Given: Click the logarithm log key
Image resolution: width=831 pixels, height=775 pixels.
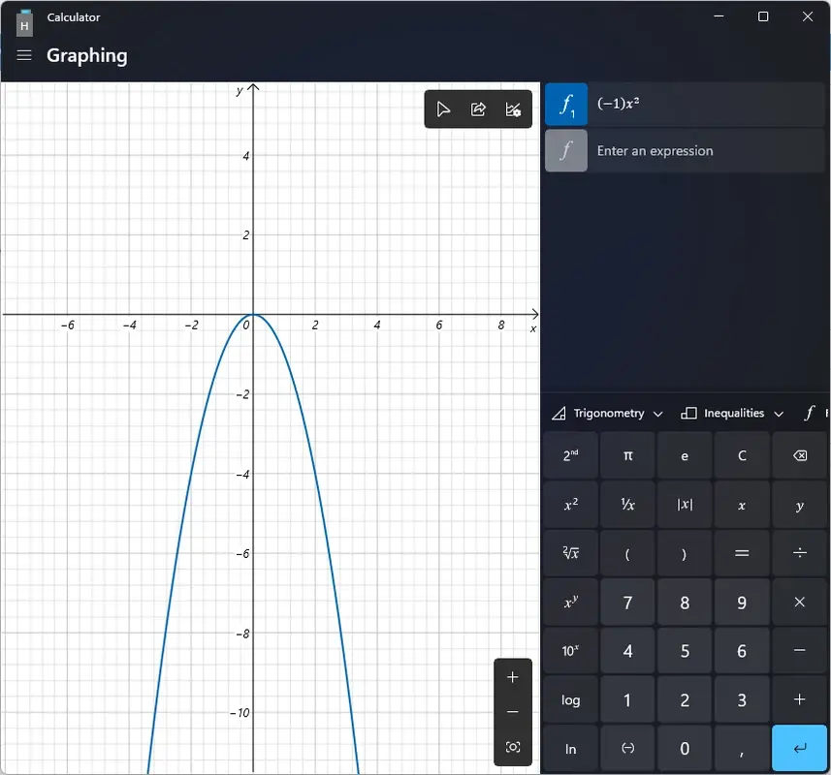Looking at the screenshot, I should pyautogui.click(x=570, y=699).
